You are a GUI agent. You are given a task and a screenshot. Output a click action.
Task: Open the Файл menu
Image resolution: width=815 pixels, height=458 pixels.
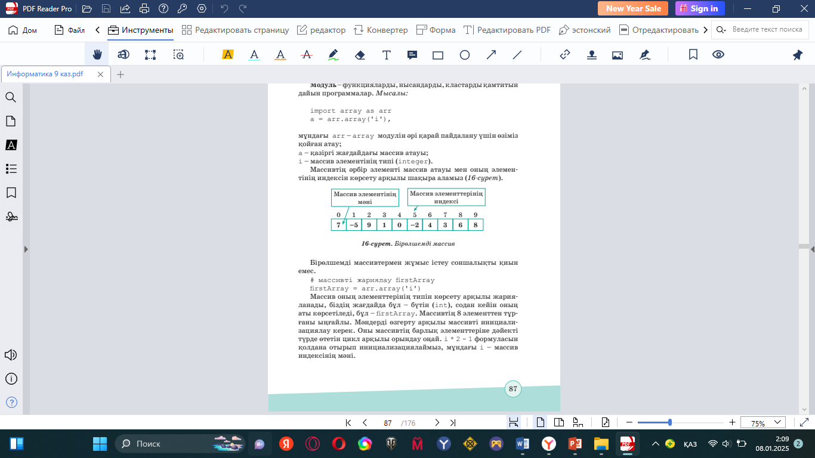69,30
